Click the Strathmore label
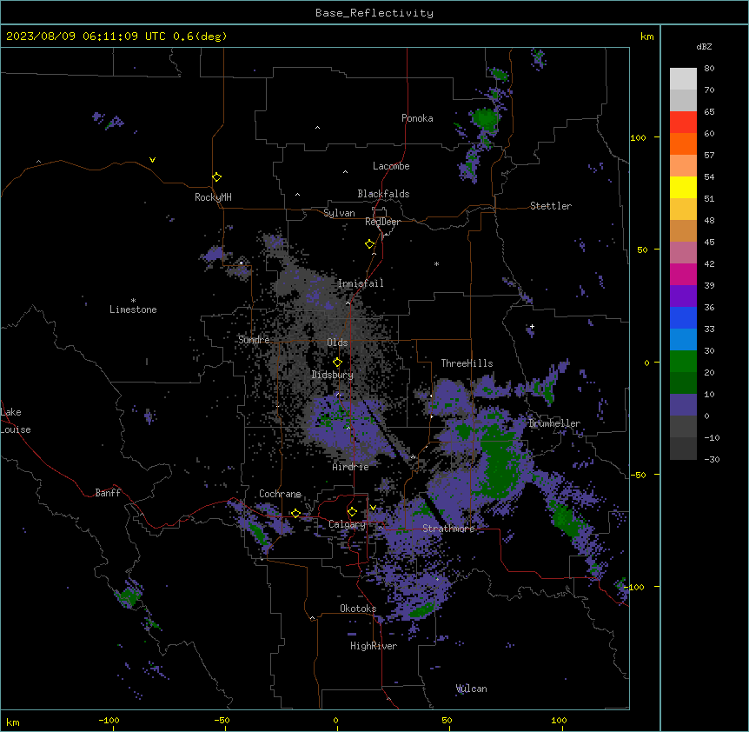 pyautogui.click(x=448, y=529)
